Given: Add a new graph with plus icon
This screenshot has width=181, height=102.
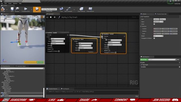Looking at the screenshot, I should point(179,63).
